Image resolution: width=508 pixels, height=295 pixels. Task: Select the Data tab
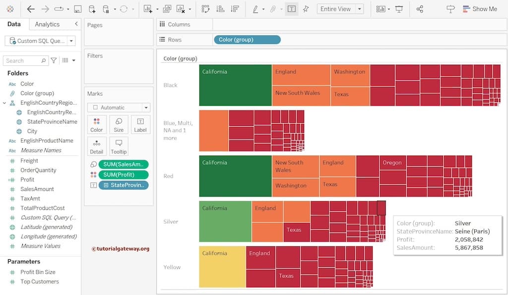[x=14, y=24]
